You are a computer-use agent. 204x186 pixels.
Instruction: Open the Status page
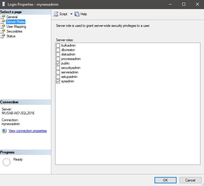point(11,36)
